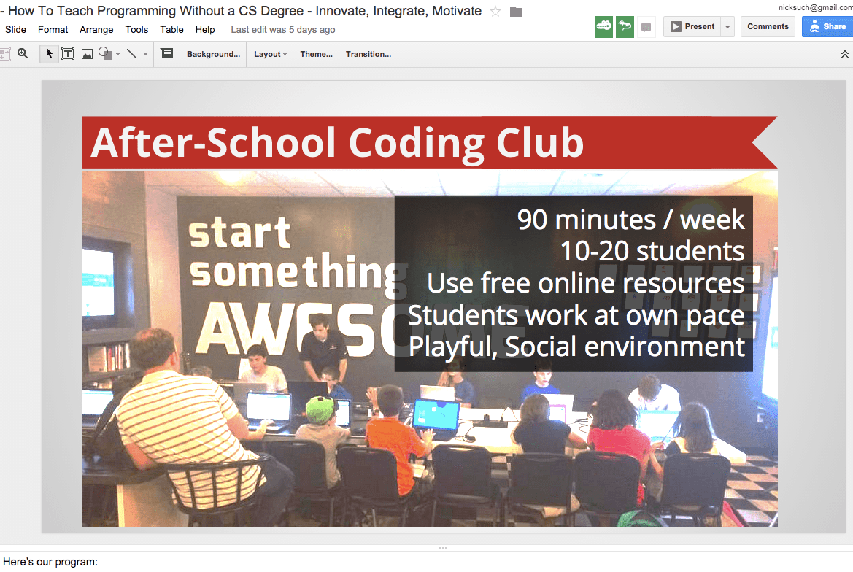Select the arrow cursor tool
Viewport: 853px width, 572px height.
click(49, 54)
